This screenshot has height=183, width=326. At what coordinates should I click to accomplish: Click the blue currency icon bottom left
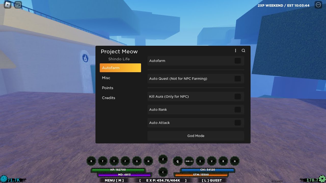click(x=4, y=179)
